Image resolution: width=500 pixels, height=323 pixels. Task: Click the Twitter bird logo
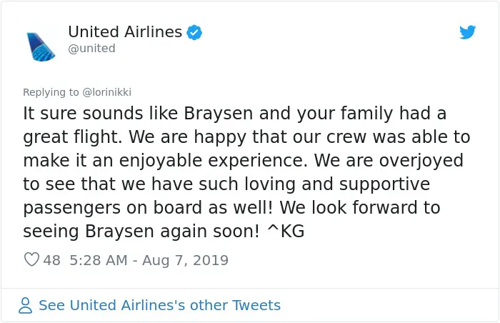[x=467, y=32]
